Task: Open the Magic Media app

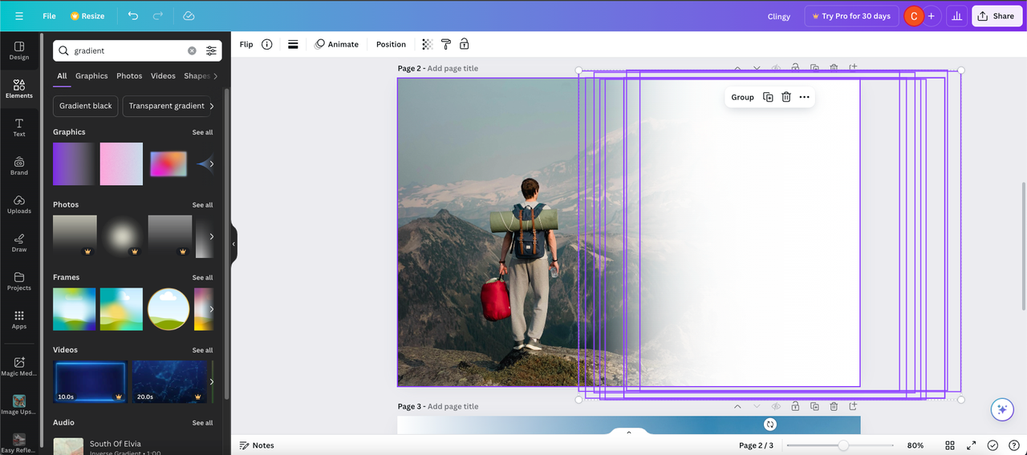Action: pos(19,366)
